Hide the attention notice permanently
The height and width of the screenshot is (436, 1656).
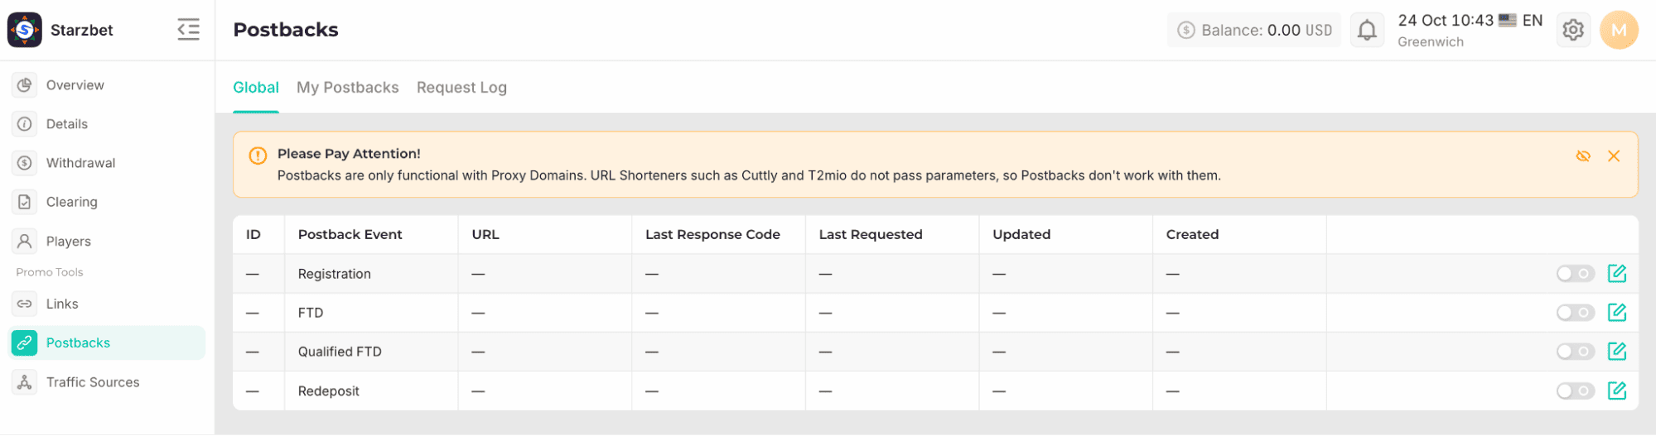point(1583,156)
